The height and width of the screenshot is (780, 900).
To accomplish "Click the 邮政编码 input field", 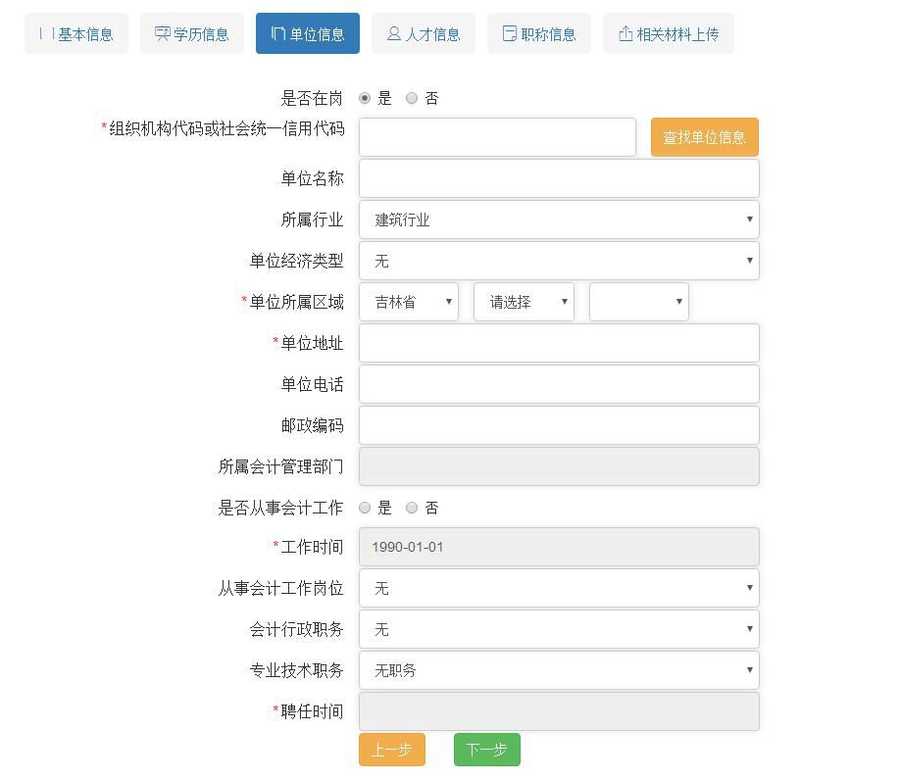I will click(559, 425).
